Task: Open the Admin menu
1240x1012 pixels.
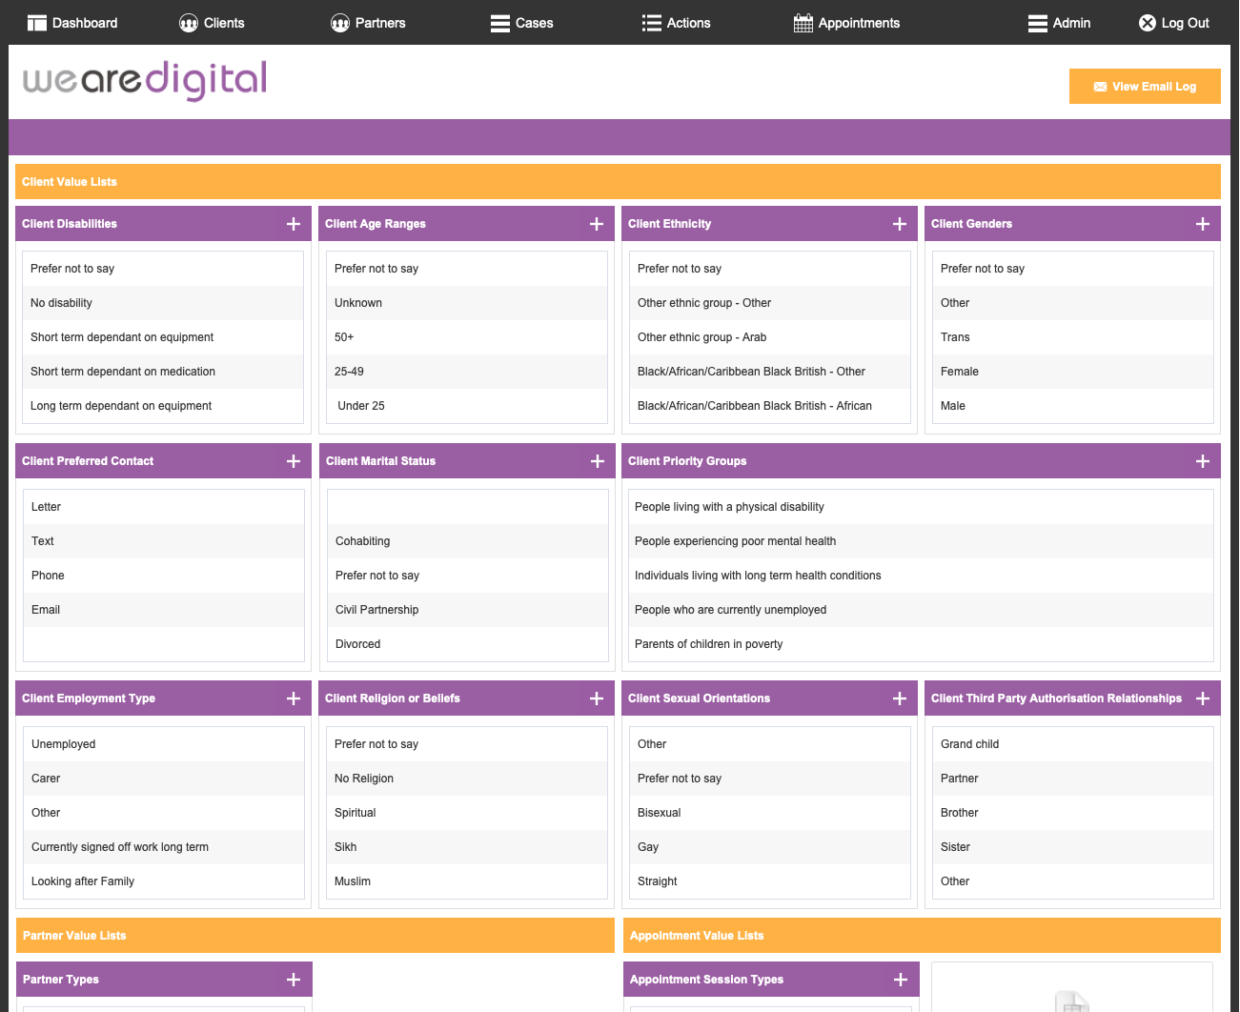Action: 1059,23
